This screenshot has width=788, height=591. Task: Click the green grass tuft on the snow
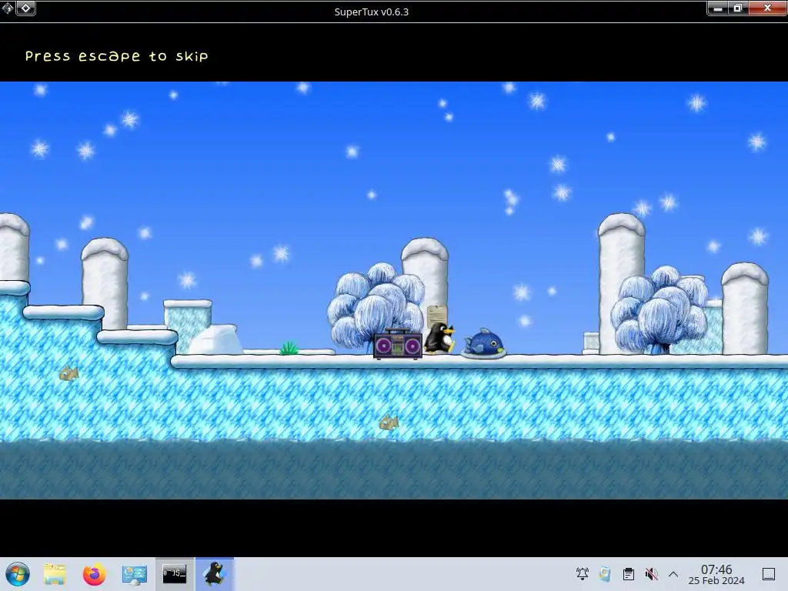289,348
